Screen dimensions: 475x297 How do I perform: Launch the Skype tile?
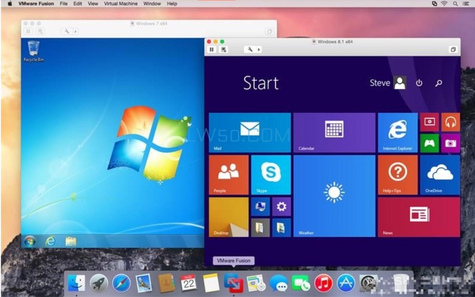(271, 175)
